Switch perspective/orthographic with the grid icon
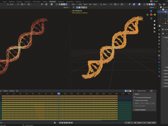 154,31
